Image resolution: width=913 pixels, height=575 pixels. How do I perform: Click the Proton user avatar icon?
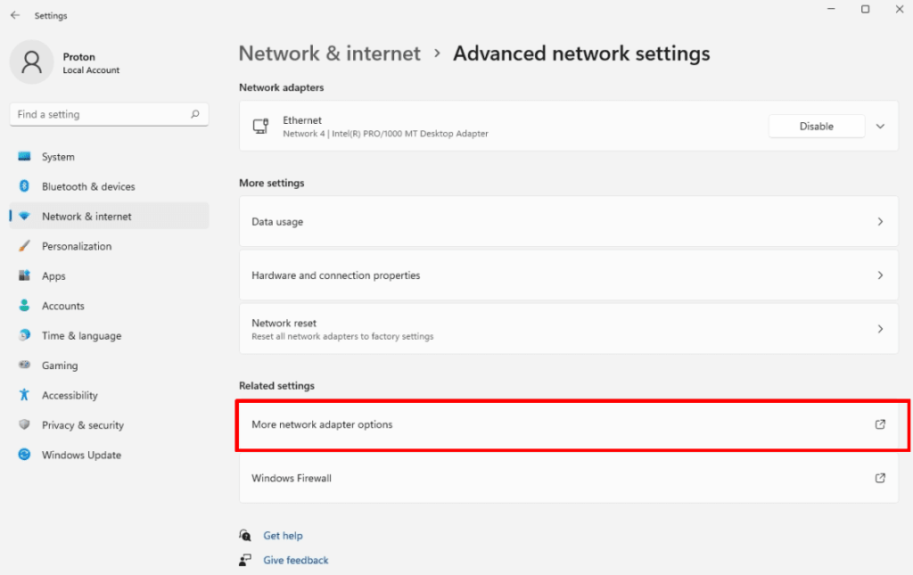tap(31, 62)
